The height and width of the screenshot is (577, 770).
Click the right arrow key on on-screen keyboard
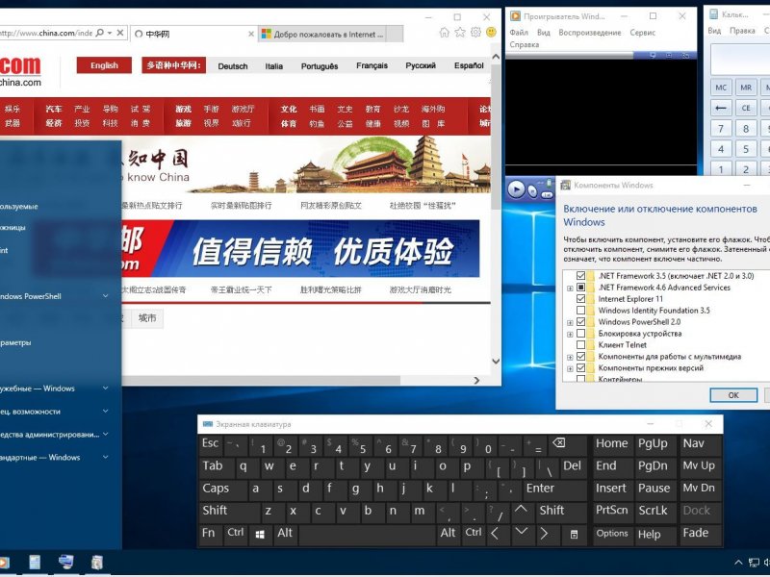(544, 534)
